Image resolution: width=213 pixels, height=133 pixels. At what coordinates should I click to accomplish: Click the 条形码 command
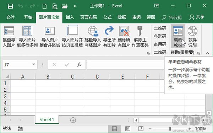click(160, 36)
